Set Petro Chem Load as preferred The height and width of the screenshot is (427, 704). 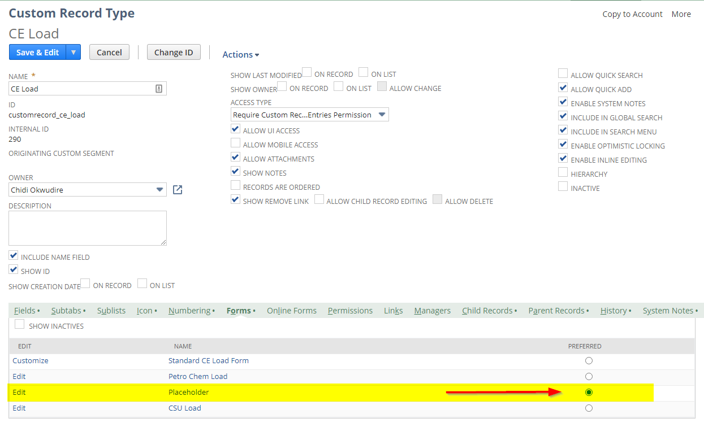tap(589, 376)
